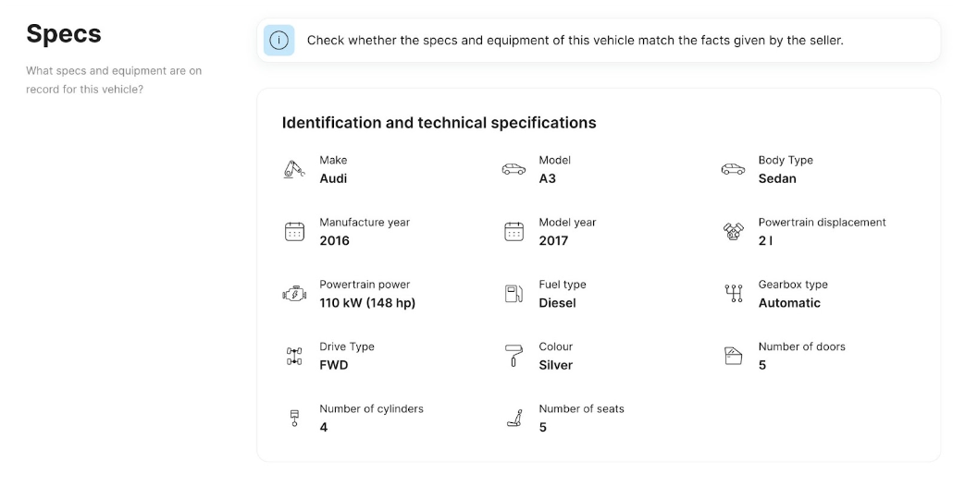Click the Identification and technical specifications title
Screen dimensions: 953x486
tap(439, 123)
